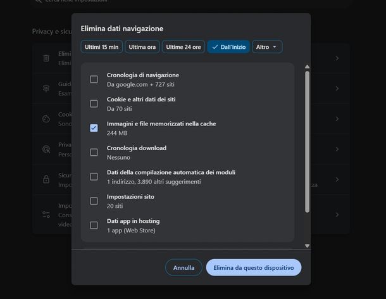Click the site settings sliders icon
Image resolution: width=386 pixels, height=299 pixels.
point(46,215)
